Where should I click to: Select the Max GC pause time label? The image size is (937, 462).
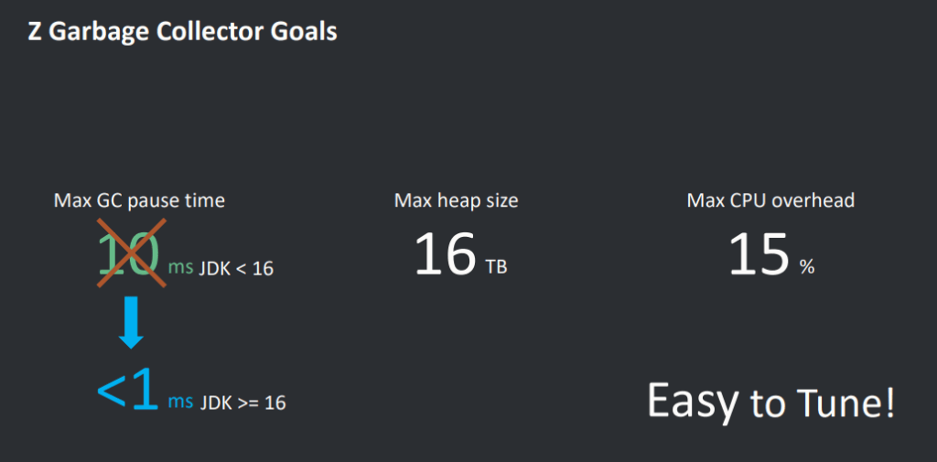139,200
